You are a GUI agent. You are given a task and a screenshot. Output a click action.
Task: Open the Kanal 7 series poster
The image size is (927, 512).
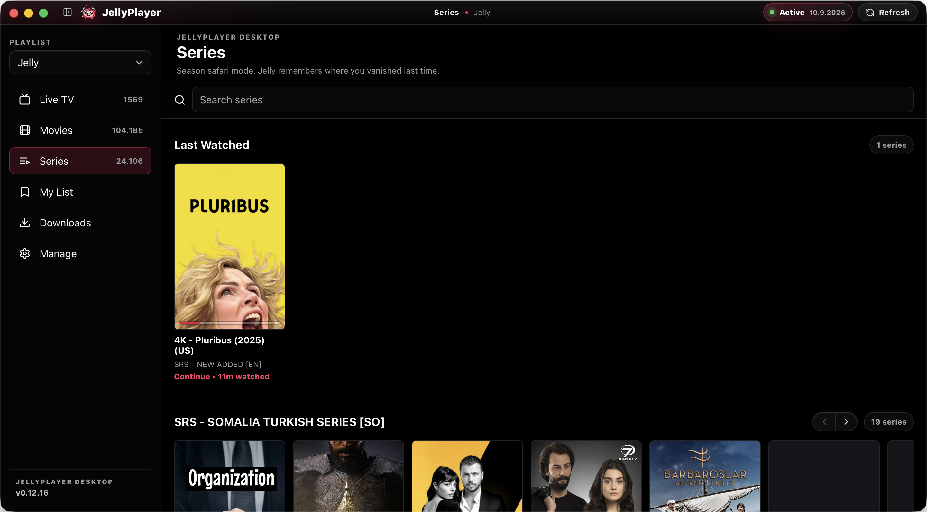pos(586,476)
